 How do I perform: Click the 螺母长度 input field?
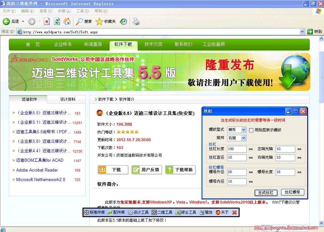point(285,172)
